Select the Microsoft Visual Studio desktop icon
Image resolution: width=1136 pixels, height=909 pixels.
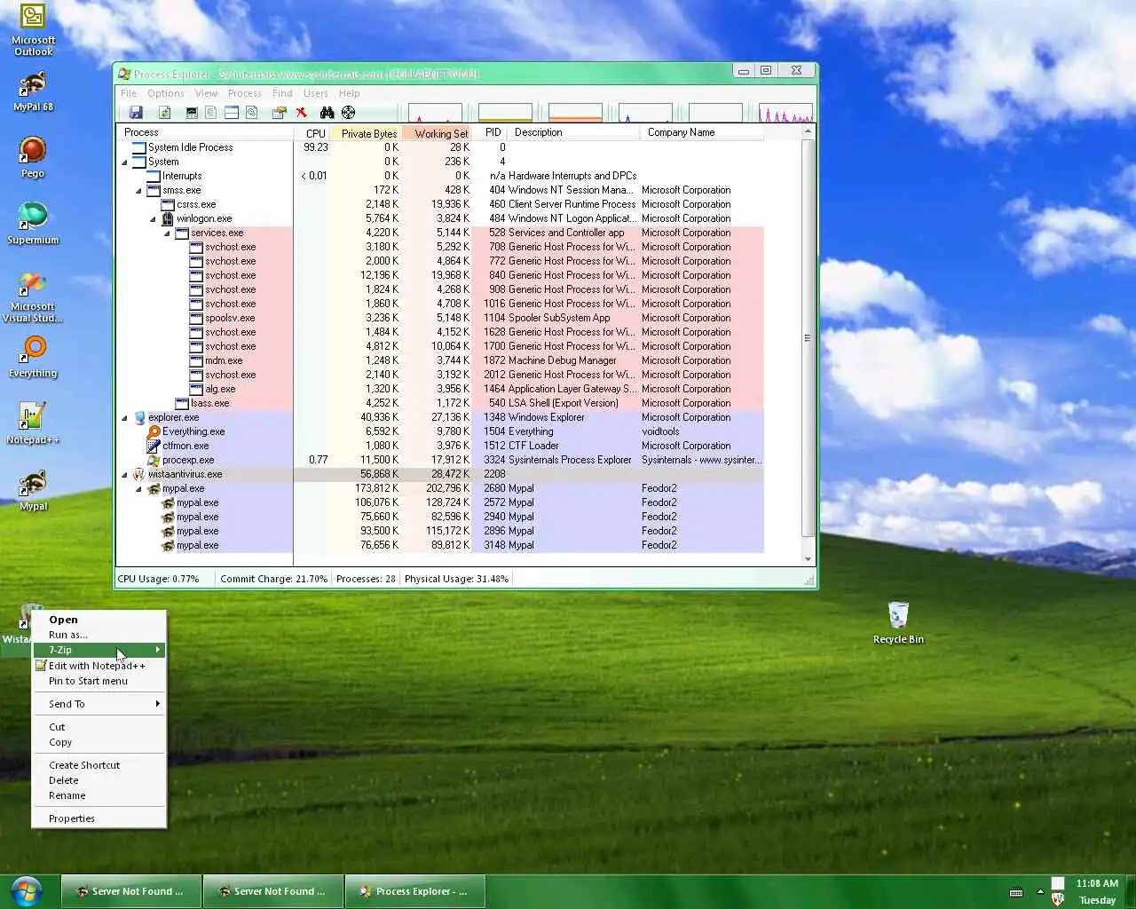click(33, 297)
